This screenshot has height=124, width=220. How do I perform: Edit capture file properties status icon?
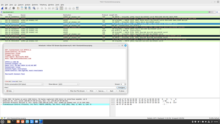pos(5,118)
